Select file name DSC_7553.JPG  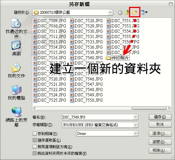tap(125, 26)
